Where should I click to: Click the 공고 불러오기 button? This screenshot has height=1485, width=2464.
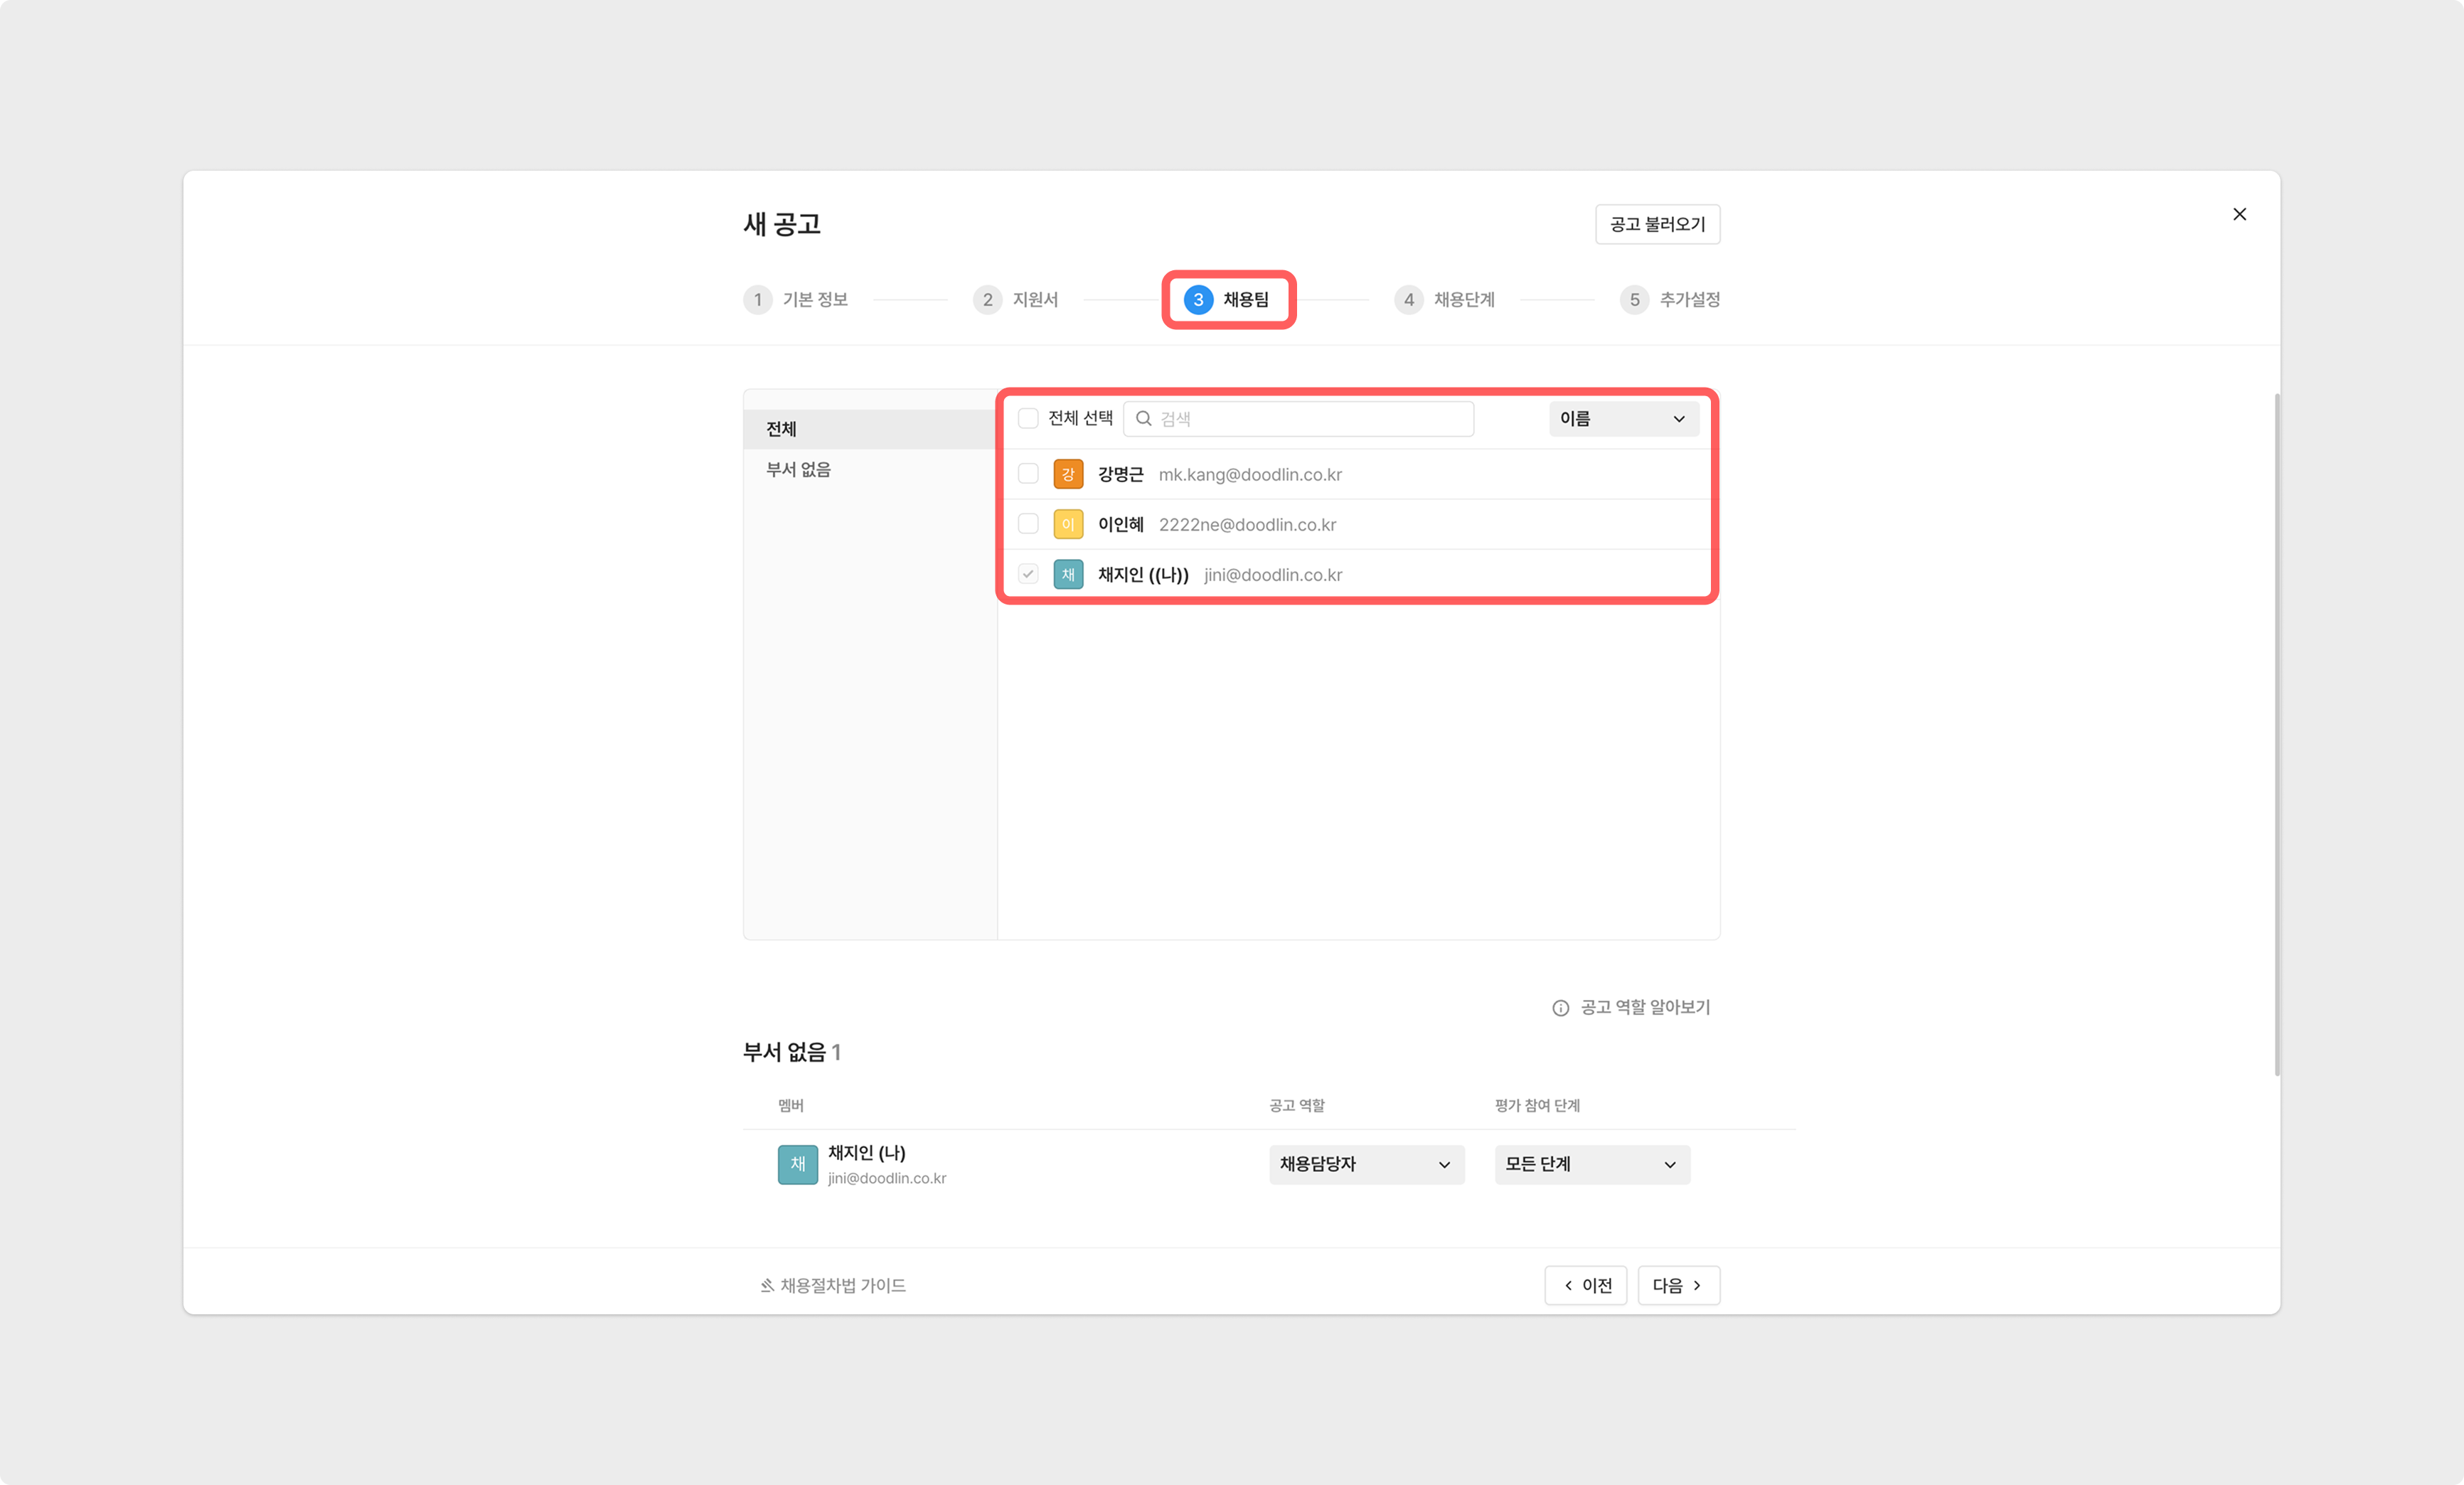coord(1657,224)
